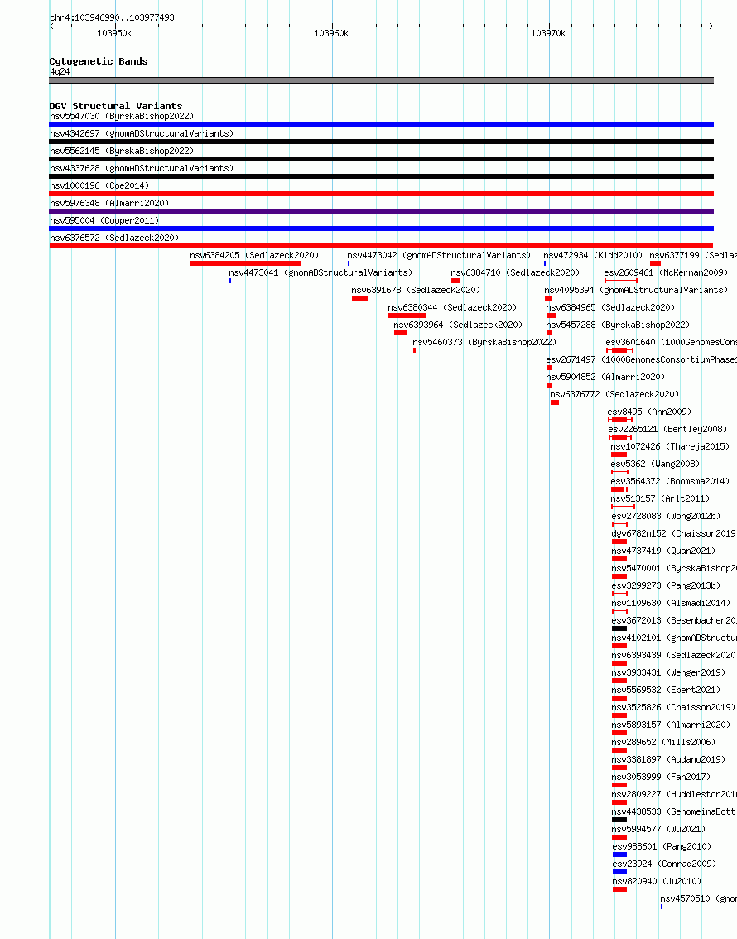Viewport: 737px width, 939px height.
Task: Open the nsv4438533 GenomeinaBottle variant
Action: tap(674, 811)
